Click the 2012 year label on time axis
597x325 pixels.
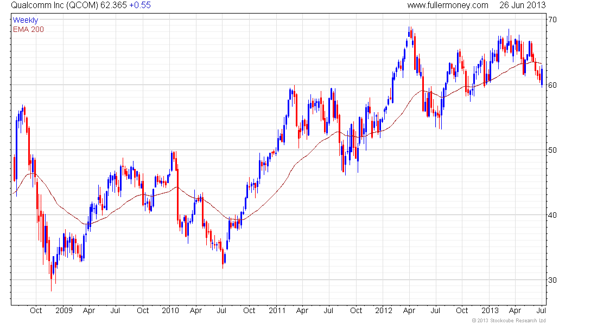tap(383, 310)
